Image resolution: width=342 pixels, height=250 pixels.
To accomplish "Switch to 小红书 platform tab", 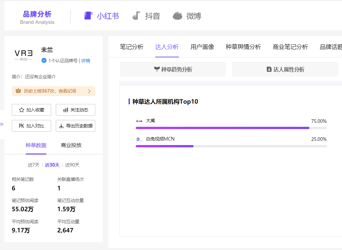I will [x=101, y=16].
